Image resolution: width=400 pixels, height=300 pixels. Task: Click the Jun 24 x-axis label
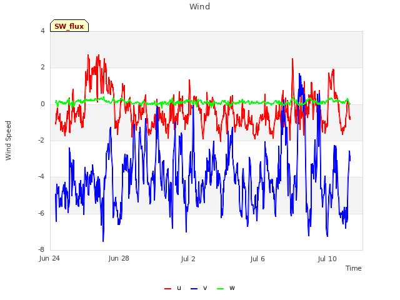[49, 258]
